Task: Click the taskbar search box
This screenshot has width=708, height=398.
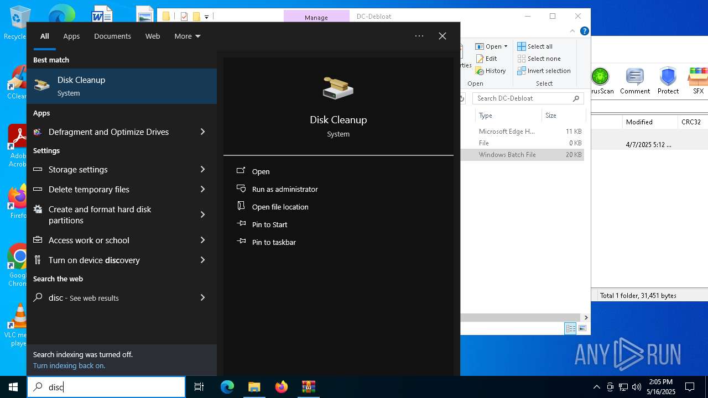Action: [x=106, y=387]
